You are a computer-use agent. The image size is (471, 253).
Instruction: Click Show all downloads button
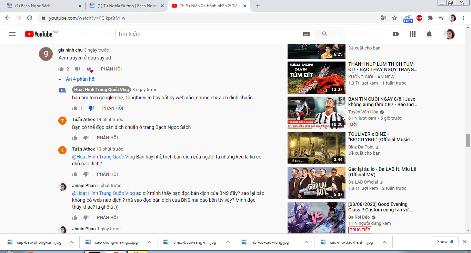pos(445,242)
